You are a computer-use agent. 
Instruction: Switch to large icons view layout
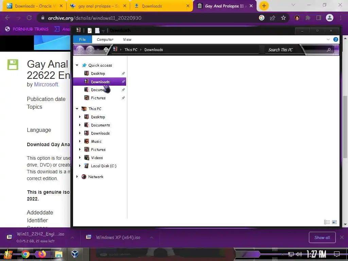(x=334, y=222)
